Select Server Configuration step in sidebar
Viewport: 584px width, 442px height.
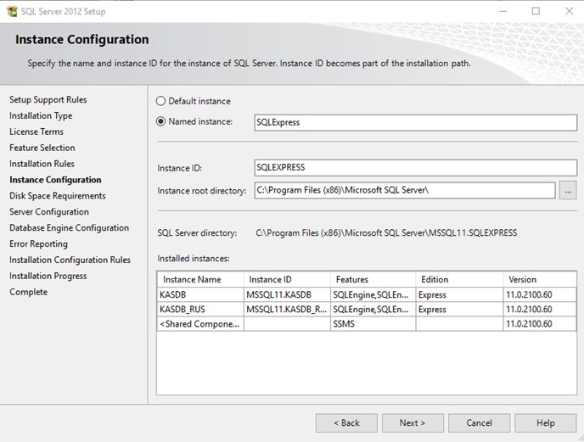pyautogui.click(x=49, y=212)
